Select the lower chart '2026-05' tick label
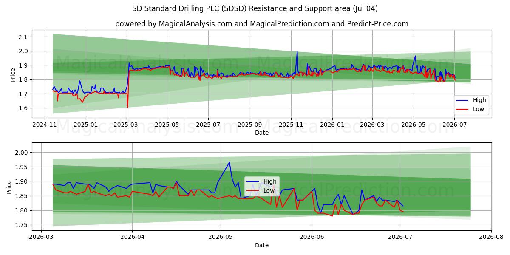 pos(221,238)
